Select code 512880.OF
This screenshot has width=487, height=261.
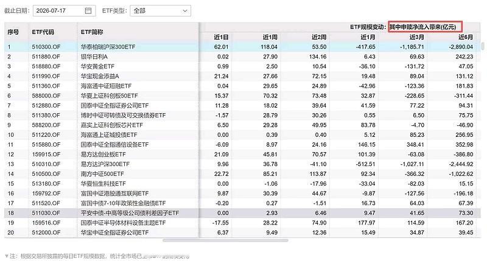[x=46, y=105]
